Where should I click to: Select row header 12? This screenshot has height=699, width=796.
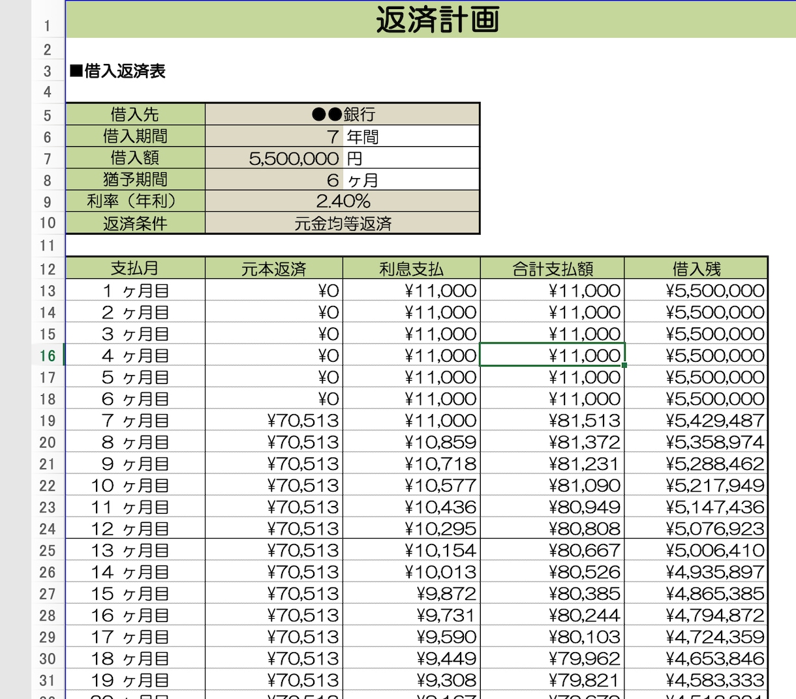click(48, 269)
